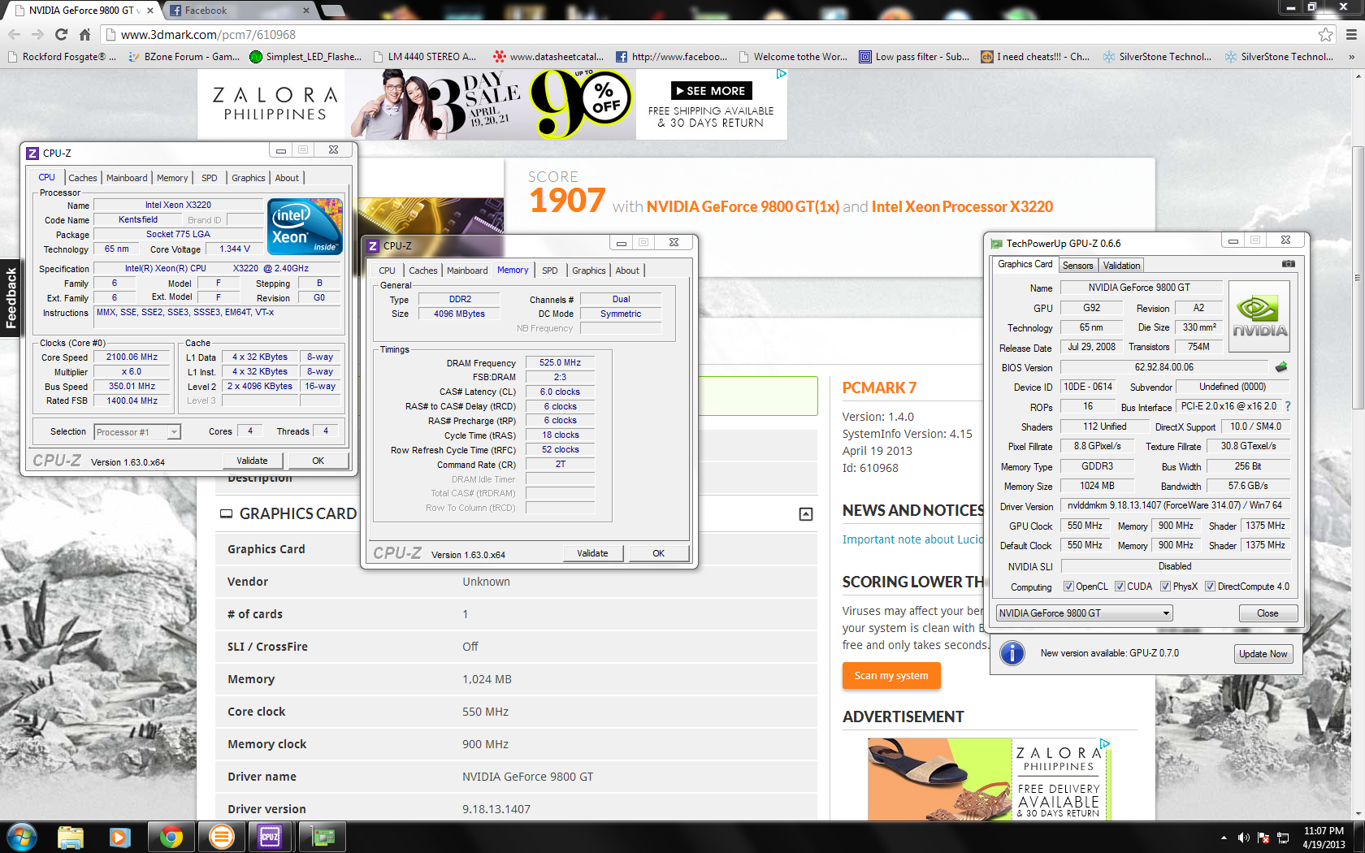The image size is (1365, 853).
Task: Click Validate in the Memory CPU-Z window
Action: point(592,553)
